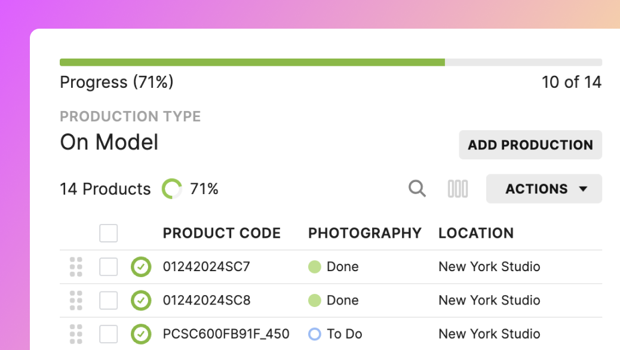620x350 pixels.
Task: Toggle the select-all checkbox in the header
Action: coord(108,233)
